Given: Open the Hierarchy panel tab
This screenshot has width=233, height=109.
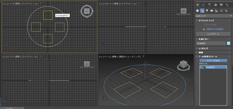Looking at the screenshot, I should 209,5.
